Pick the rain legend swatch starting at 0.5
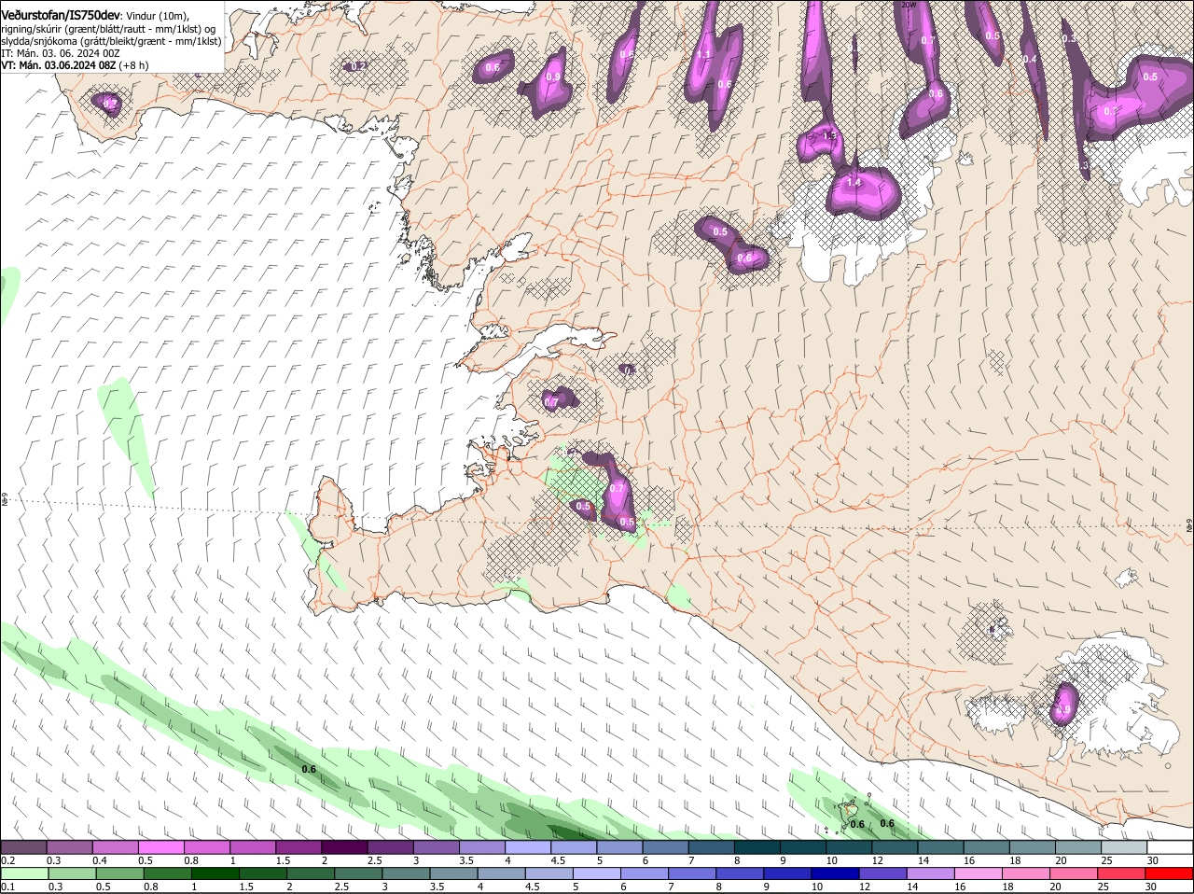 [119, 873]
